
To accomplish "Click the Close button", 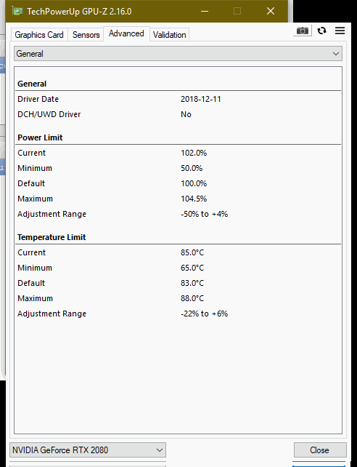I will (320, 450).
